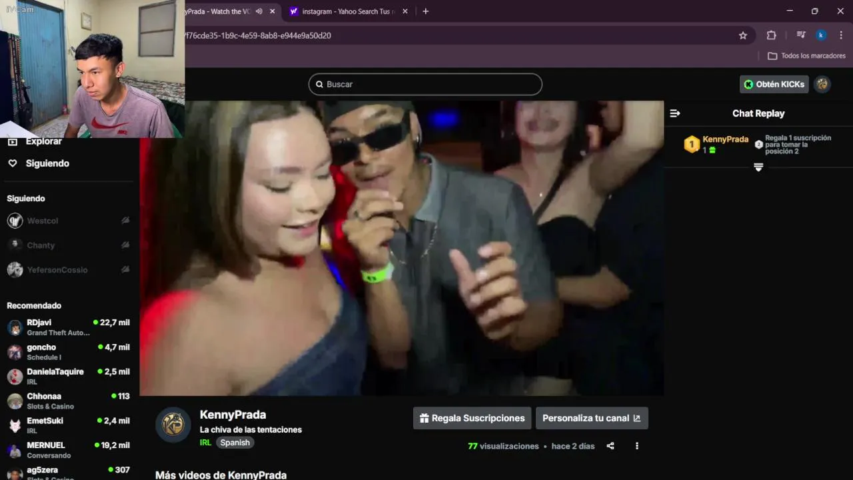Close the instagram Yahoo Search tab
The image size is (853, 480).
pos(405,11)
